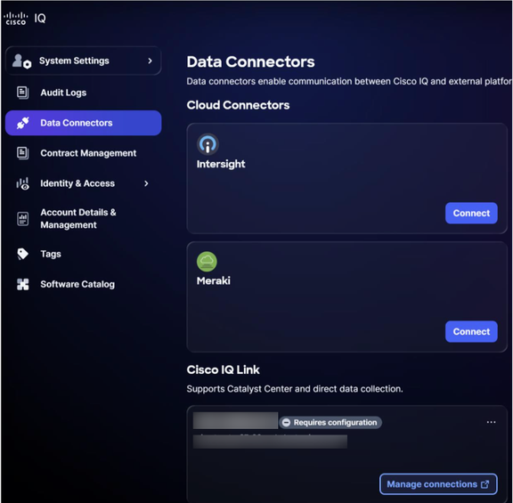Click the Contract Management document icon
This screenshot has height=503, width=513.
[x=22, y=153]
